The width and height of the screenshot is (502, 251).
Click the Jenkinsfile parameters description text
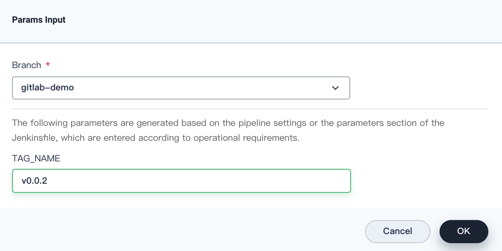tap(228, 130)
